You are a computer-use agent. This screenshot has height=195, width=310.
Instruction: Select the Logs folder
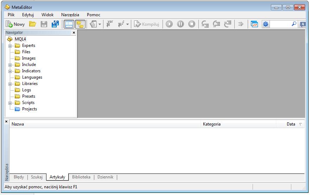coord(26,90)
